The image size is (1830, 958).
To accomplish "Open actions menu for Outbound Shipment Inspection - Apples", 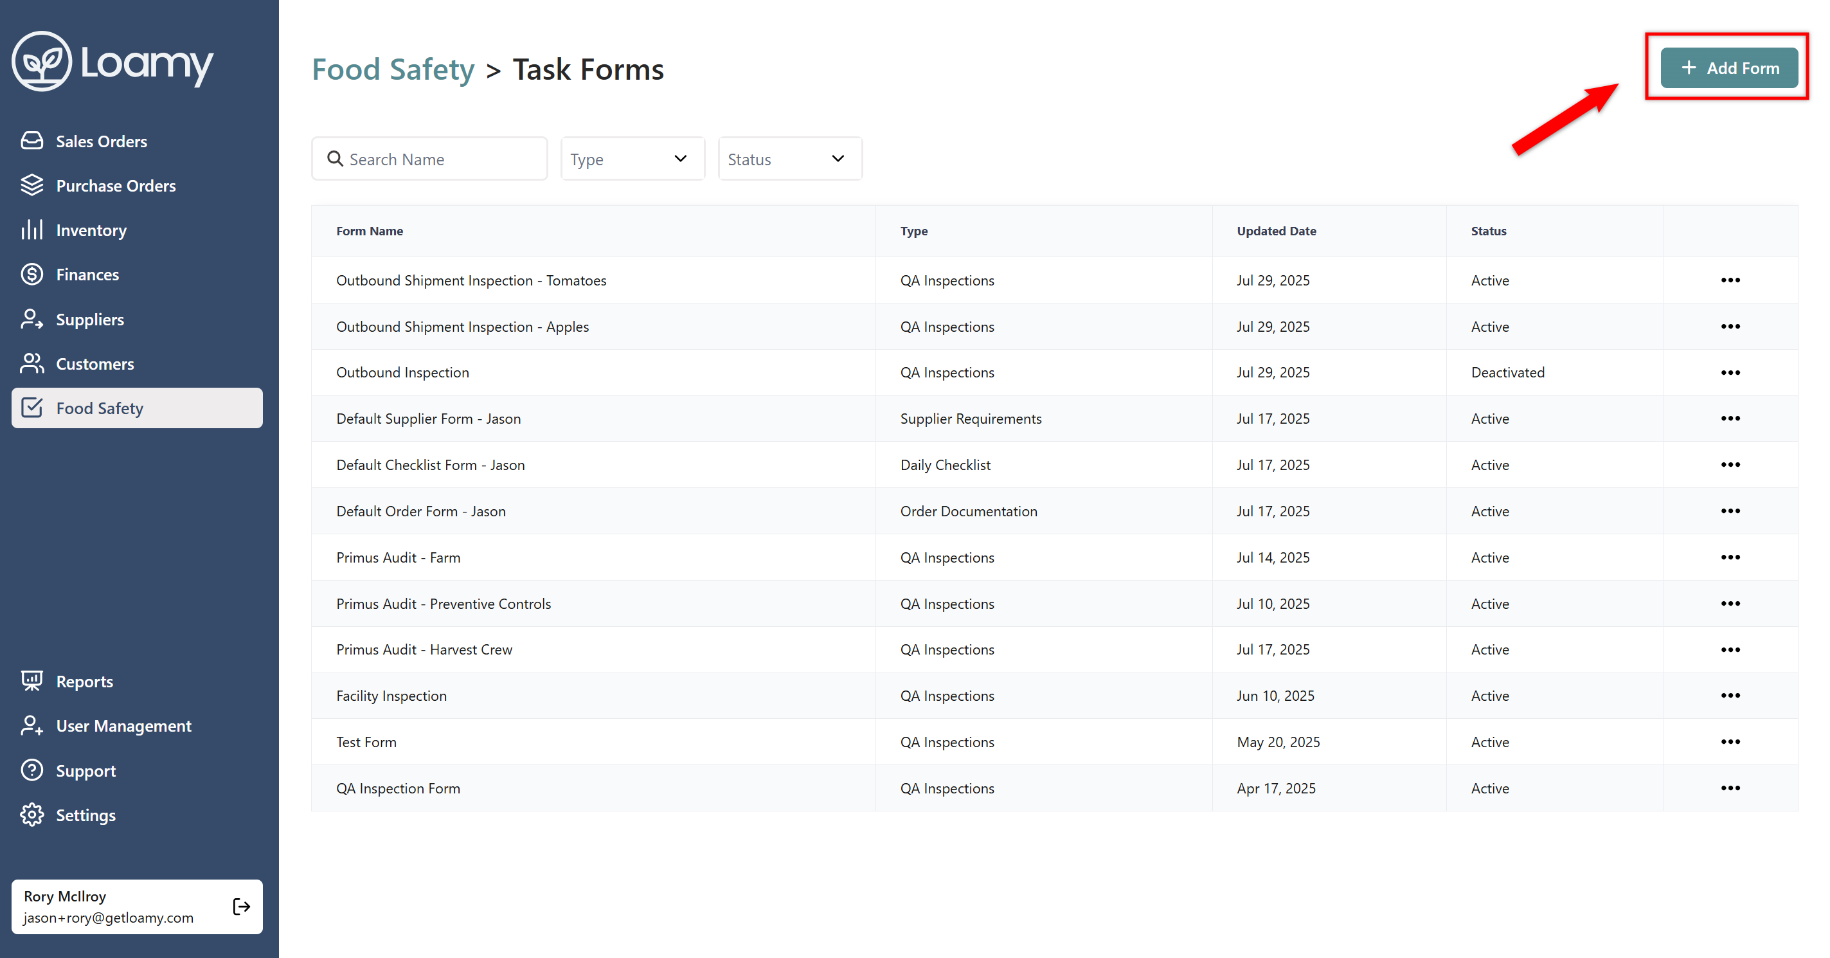I will click(x=1730, y=326).
